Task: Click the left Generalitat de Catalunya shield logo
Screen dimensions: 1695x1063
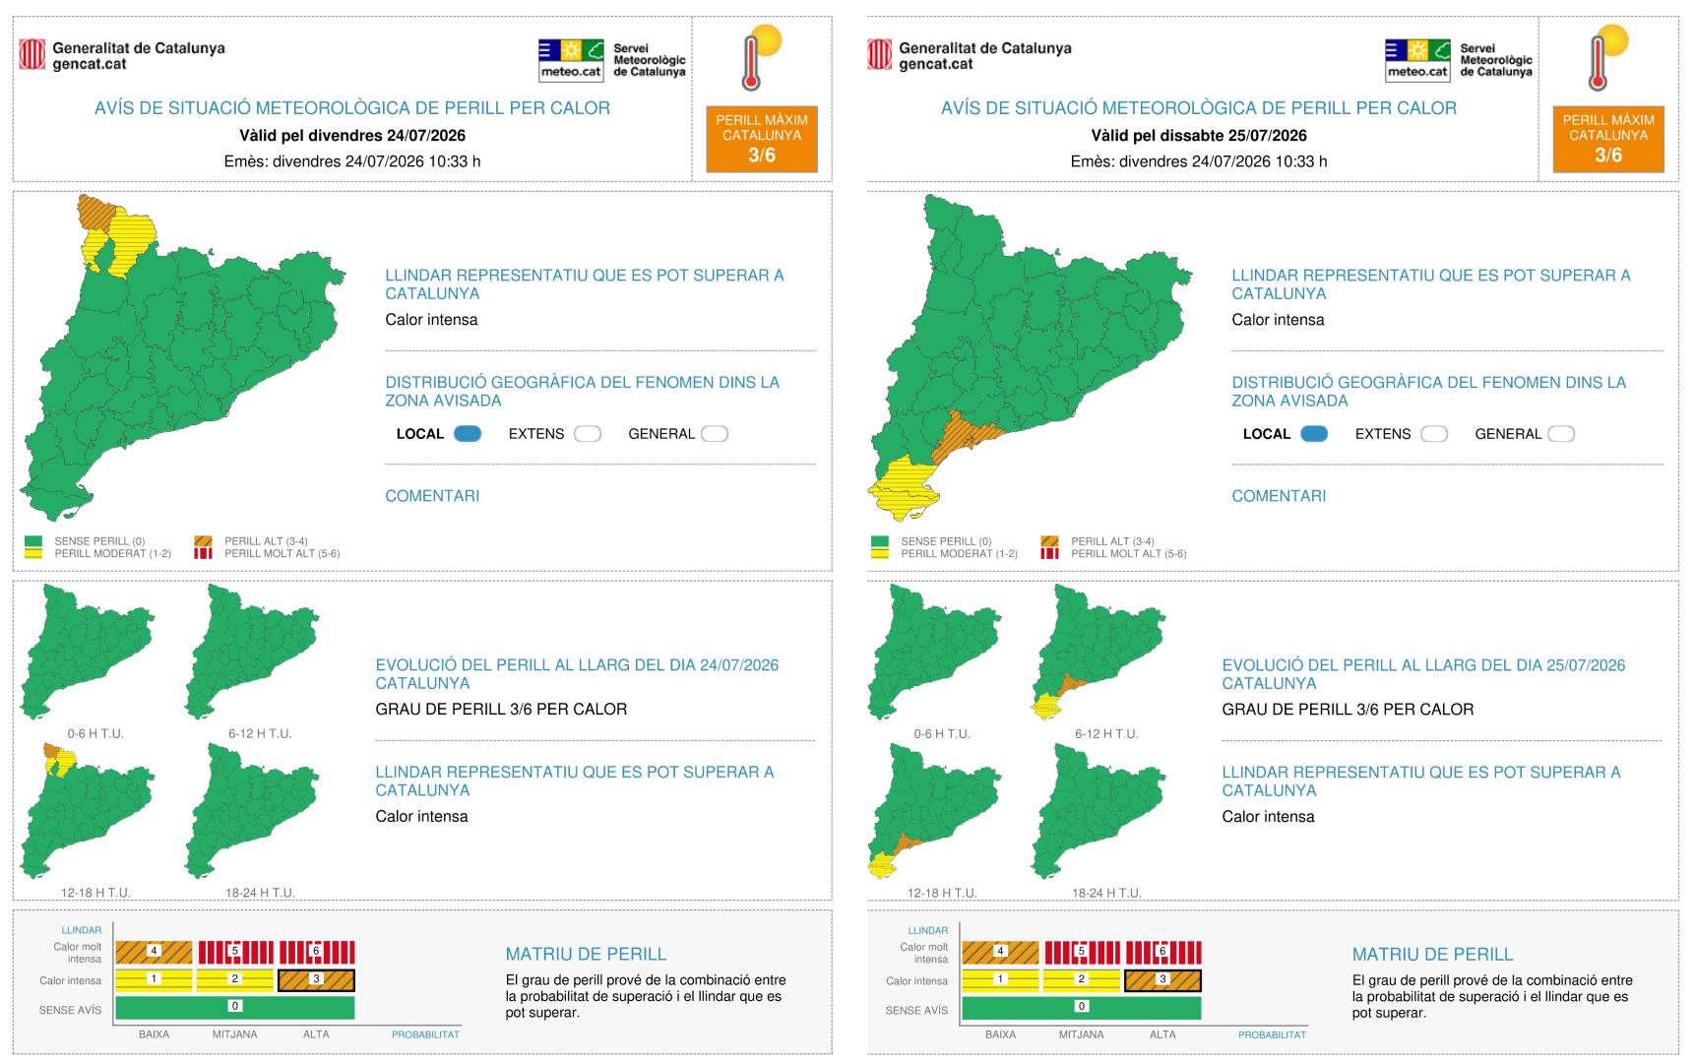Action: (x=32, y=54)
